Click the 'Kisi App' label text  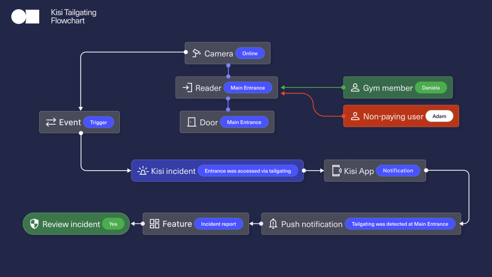(x=359, y=171)
